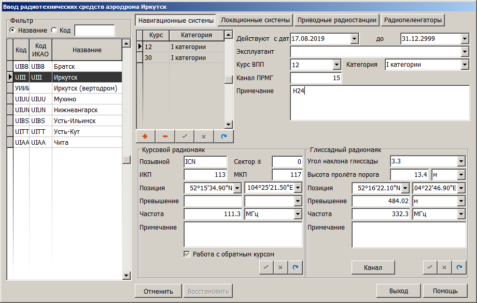The width and height of the screenshot is (477, 303).
Task: Open the Радиопеленгаторы tab
Action: pos(413,20)
